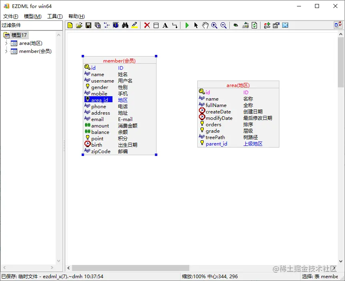This screenshot has width=345, height=281.
Task: Select the birth field in the member table
Action: point(96,145)
